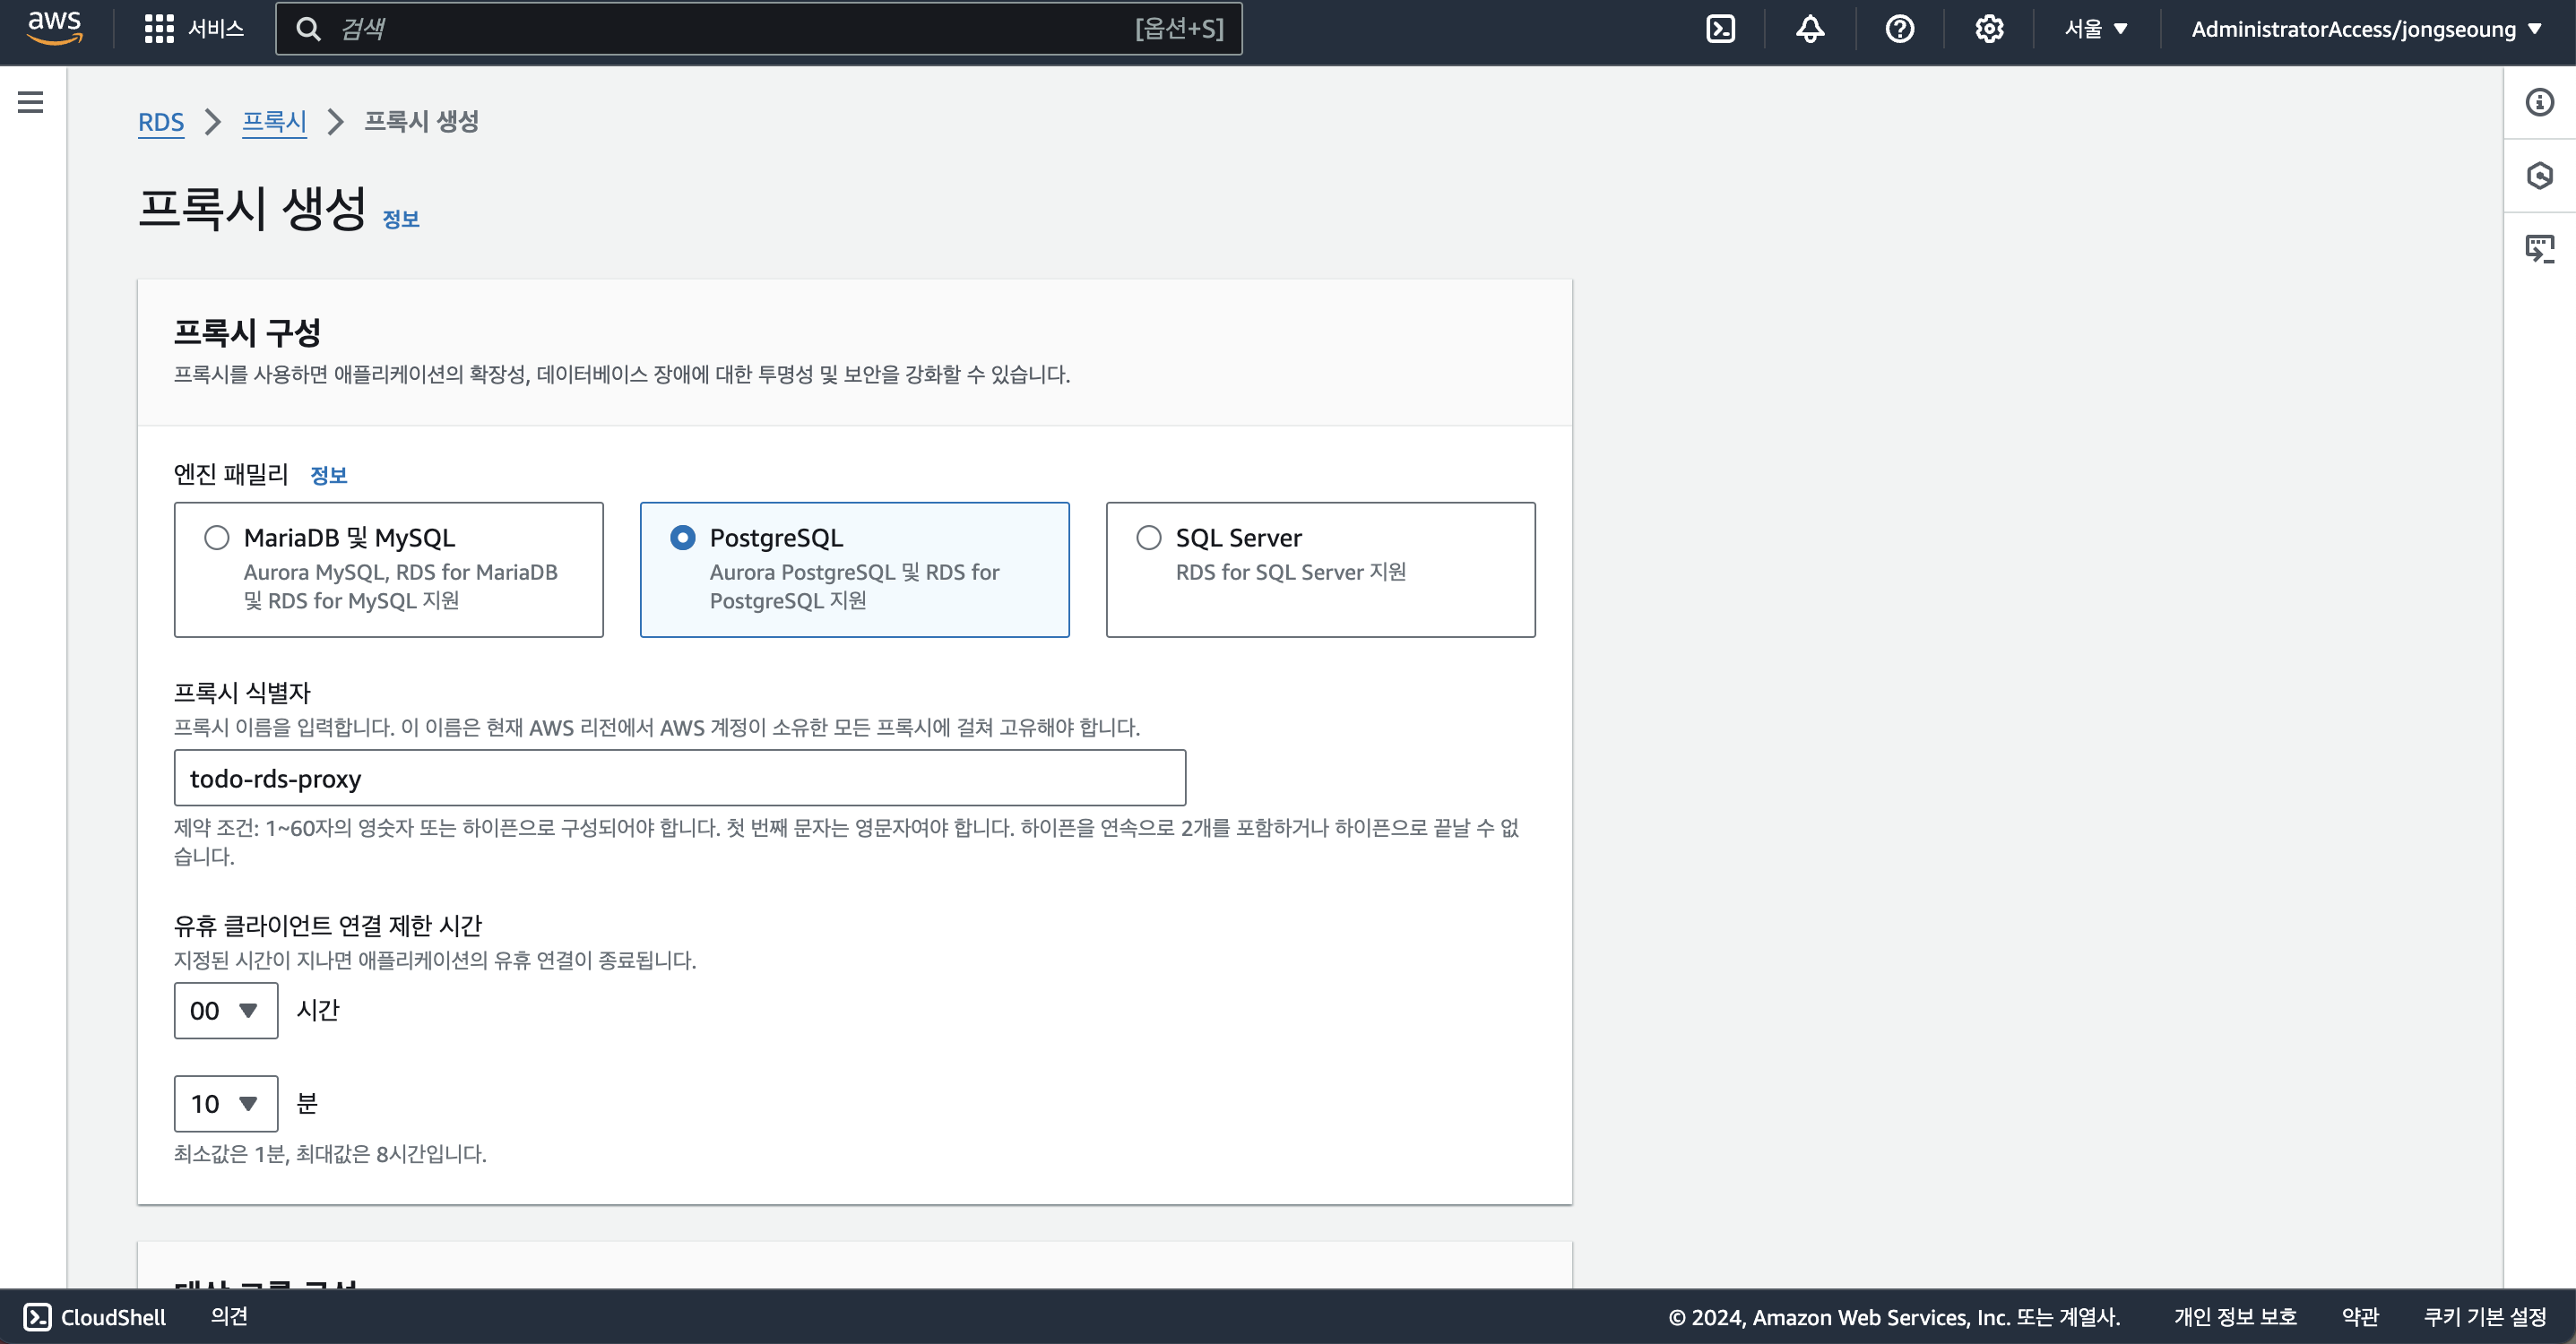Image resolution: width=2576 pixels, height=1344 pixels.
Task: Open the info panel icon on right sidebar
Action: pyautogui.click(x=2539, y=102)
